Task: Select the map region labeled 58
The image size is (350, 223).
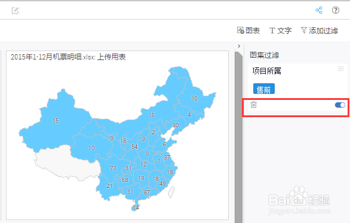Action: (x=125, y=180)
